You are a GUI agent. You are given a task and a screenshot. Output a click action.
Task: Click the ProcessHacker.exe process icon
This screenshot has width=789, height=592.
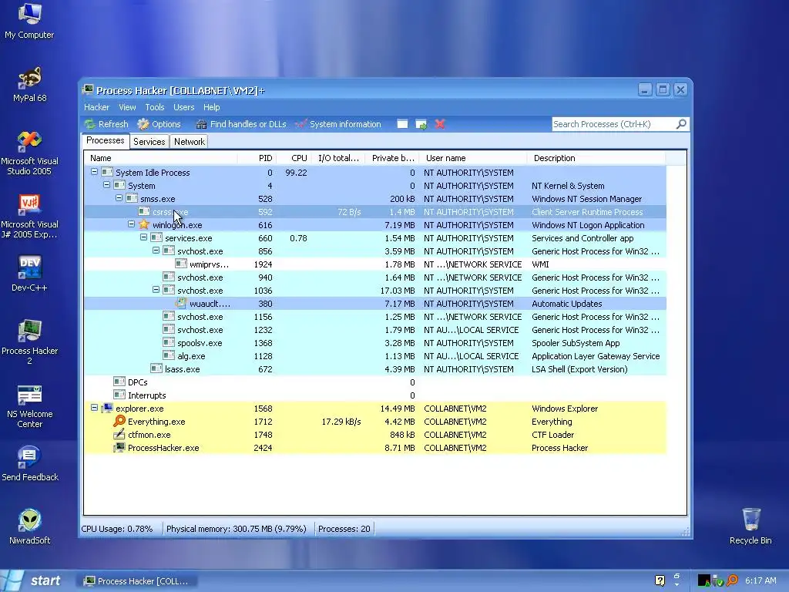click(x=119, y=447)
